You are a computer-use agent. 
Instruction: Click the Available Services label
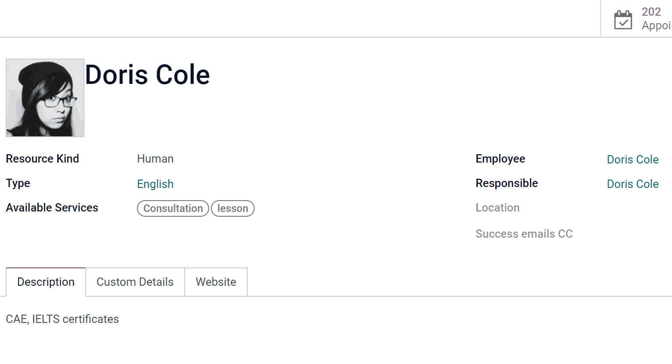pyautogui.click(x=52, y=208)
